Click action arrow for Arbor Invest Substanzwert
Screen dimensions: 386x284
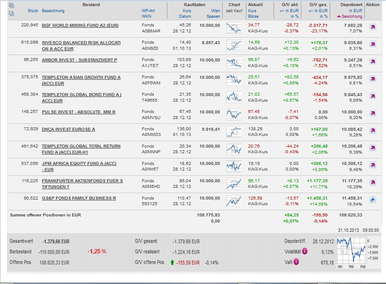point(373,61)
